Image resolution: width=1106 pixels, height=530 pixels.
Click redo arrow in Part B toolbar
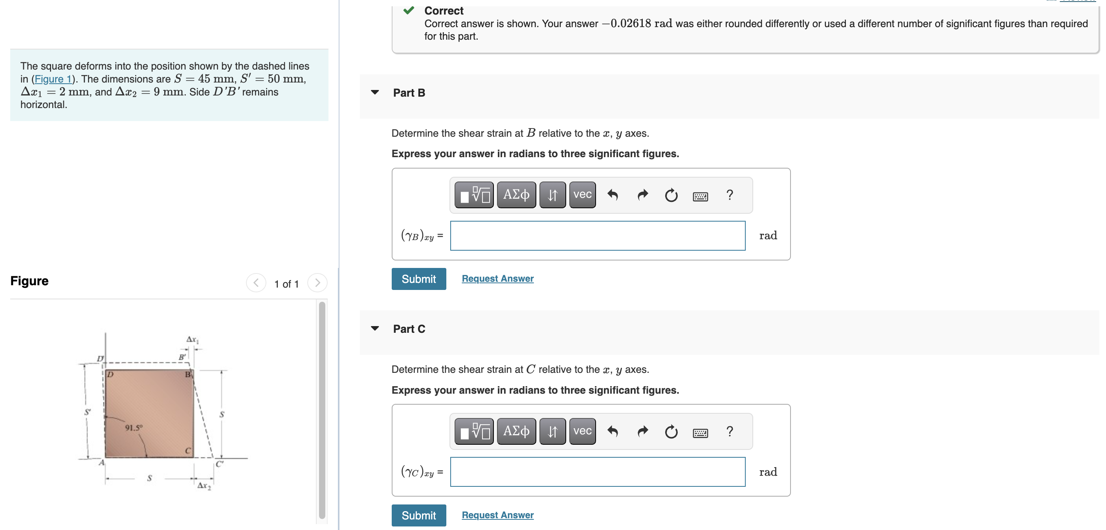642,195
